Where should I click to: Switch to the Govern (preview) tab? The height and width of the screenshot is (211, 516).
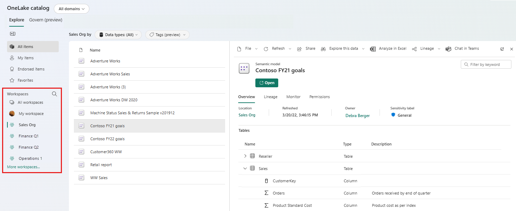point(45,20)
